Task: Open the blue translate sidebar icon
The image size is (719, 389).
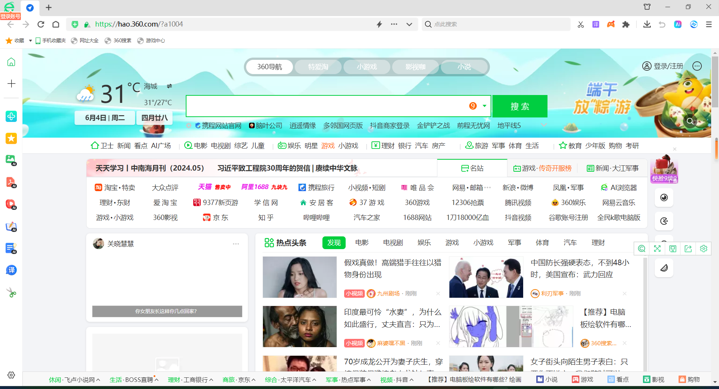Action: (11, 270)
